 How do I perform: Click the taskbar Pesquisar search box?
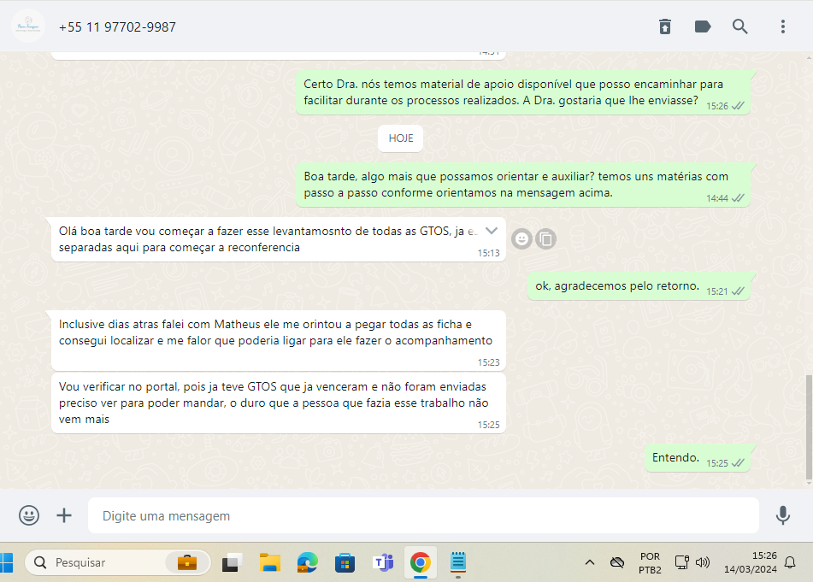[118, 563]
